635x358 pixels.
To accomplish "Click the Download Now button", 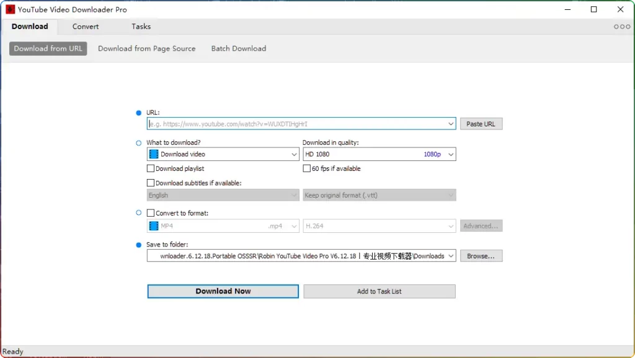I will pyautogui.click(x=223, y=291).
